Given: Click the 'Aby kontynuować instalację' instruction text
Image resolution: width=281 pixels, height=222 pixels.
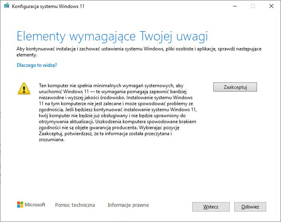Looking at the screenshot, I should click(139, 52).
